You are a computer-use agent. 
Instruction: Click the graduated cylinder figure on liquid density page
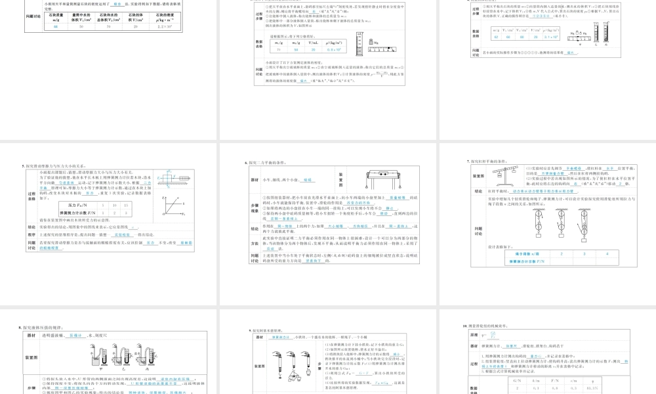click(359, 44)
